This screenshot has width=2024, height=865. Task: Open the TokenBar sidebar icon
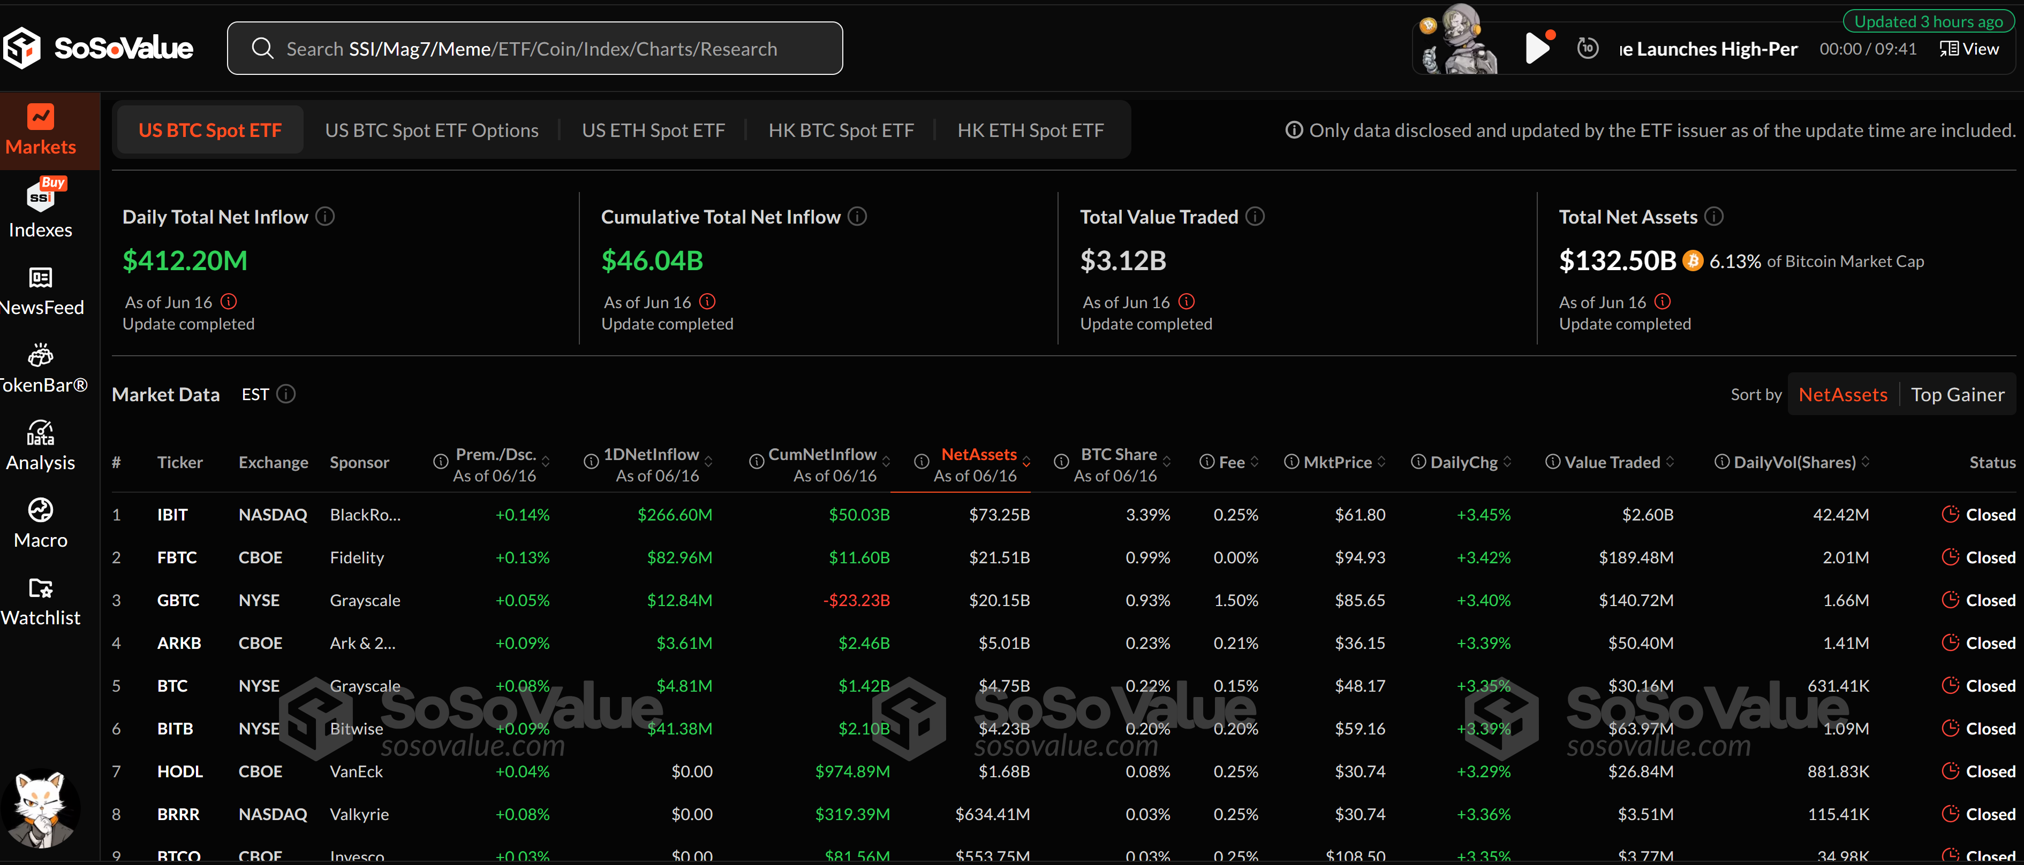(41, 356)
